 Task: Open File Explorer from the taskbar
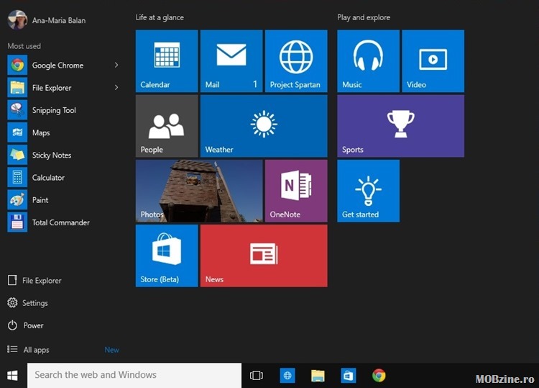[318, 375]
